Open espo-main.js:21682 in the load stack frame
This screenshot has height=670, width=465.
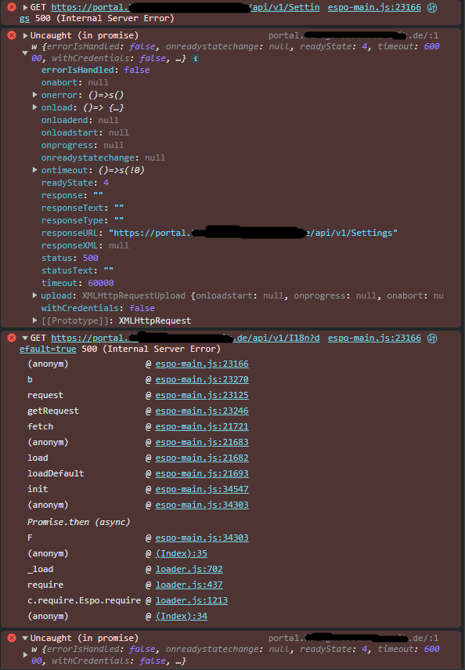click(202, 458)
